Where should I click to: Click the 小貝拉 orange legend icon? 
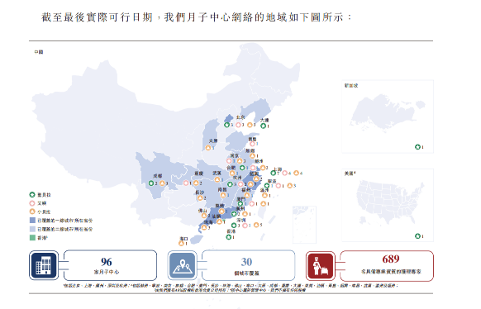coord(32,212)
